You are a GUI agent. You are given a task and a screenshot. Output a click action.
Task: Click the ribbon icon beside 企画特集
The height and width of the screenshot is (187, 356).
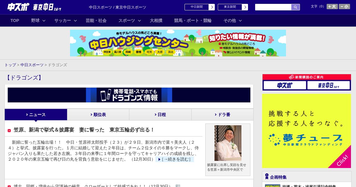coord(267,177)
